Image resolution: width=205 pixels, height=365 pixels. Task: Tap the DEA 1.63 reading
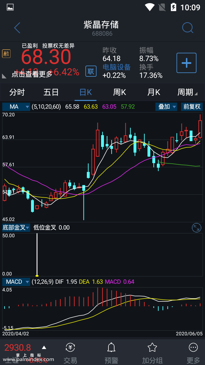(91, 282)
